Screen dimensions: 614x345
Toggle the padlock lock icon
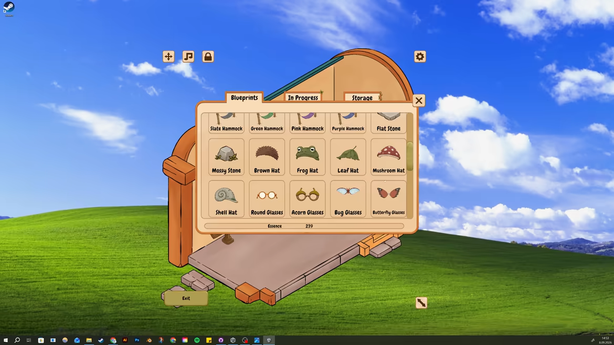click(x=208, y=56)
